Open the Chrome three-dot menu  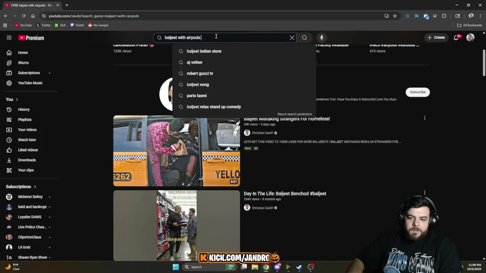tap(480, 16)
